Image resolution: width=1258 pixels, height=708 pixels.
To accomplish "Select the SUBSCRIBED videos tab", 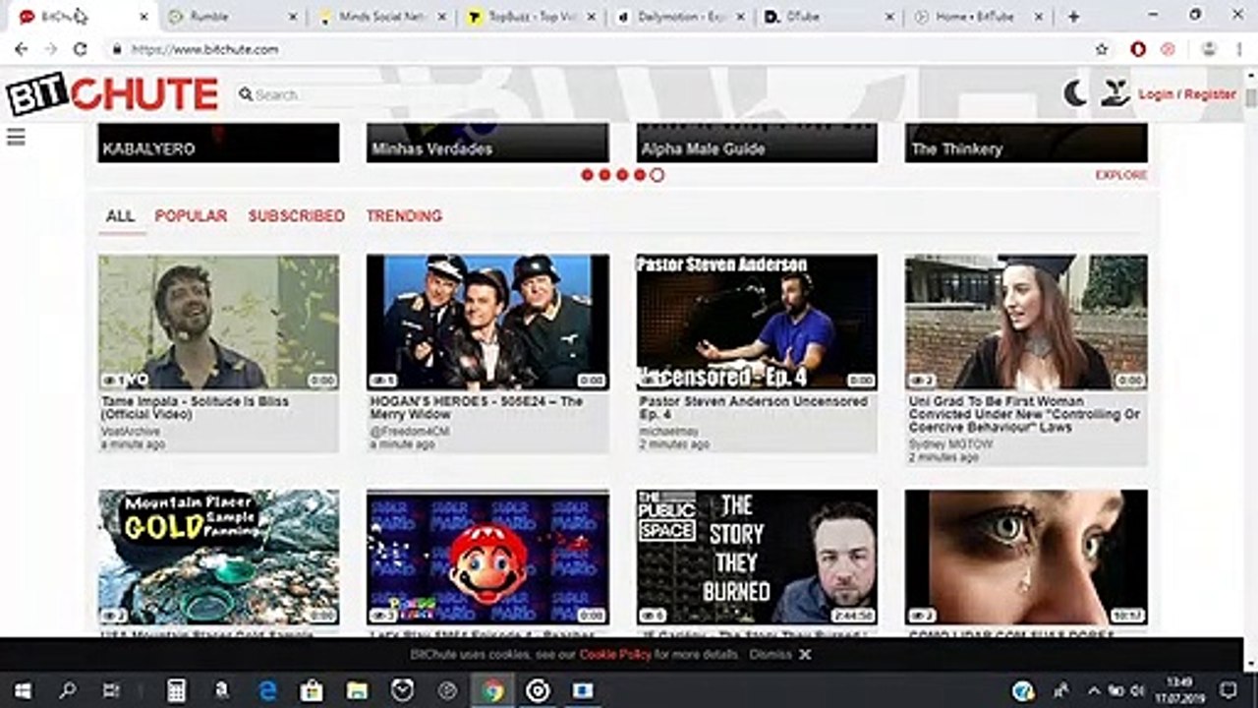I will 296,216.
